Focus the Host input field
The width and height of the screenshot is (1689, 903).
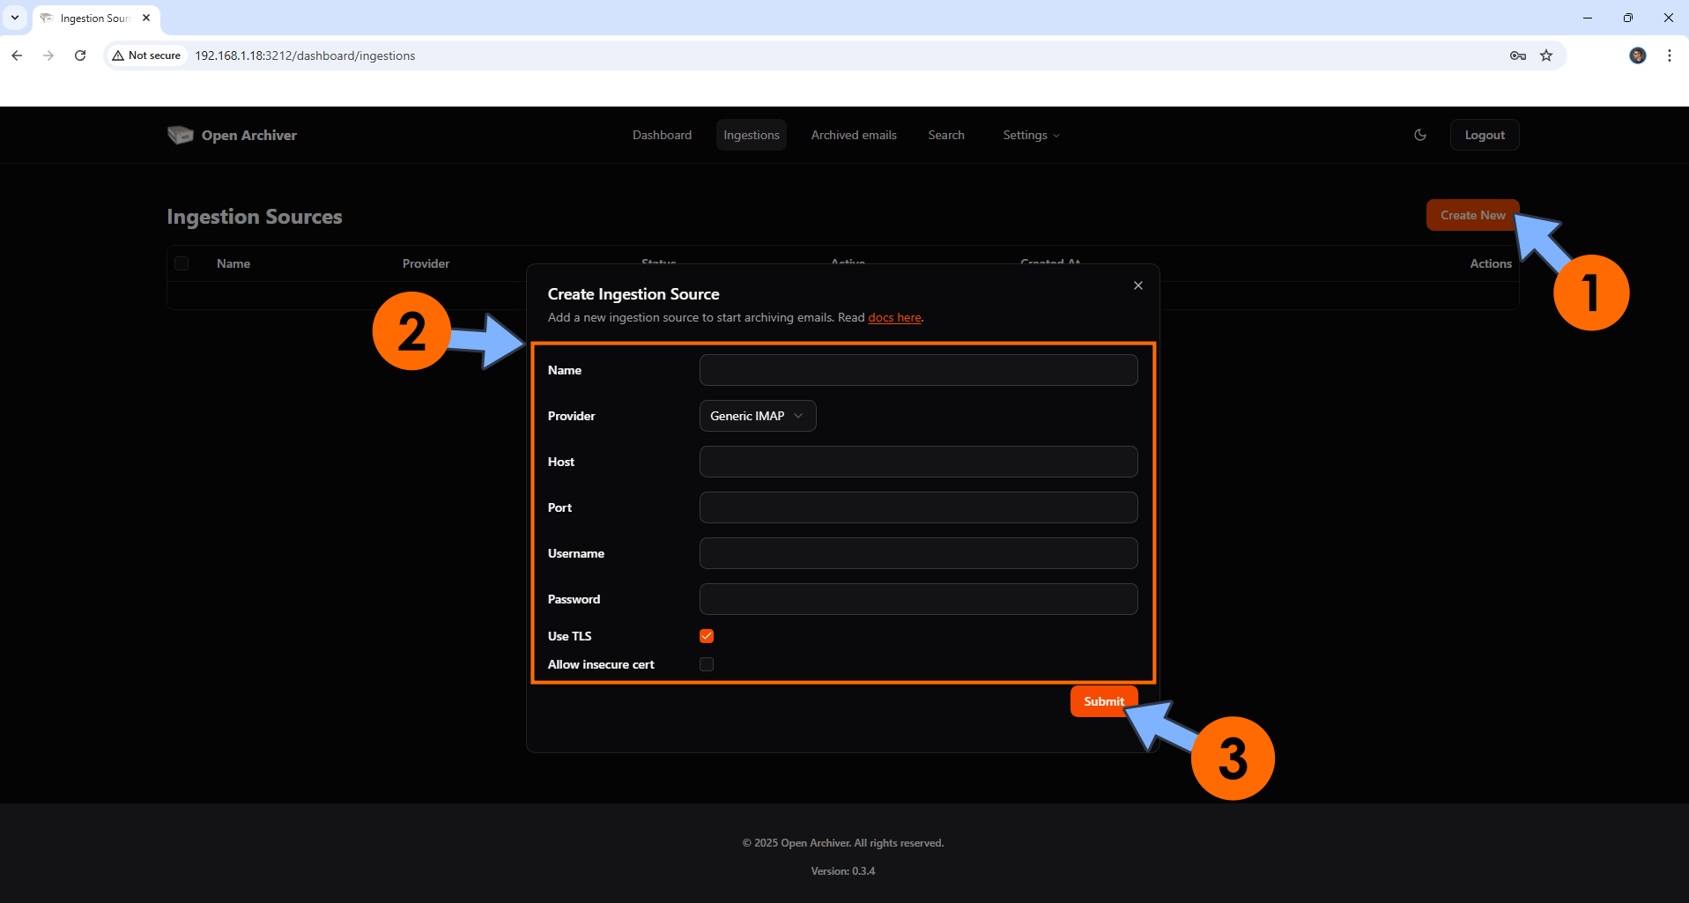(918, 462)
